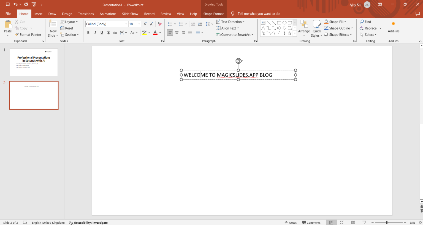Image resolution: width=423 pixels, height=225 pixels.
Task: Clear all formatting eraser icon
Action: [x=160, y=24]
